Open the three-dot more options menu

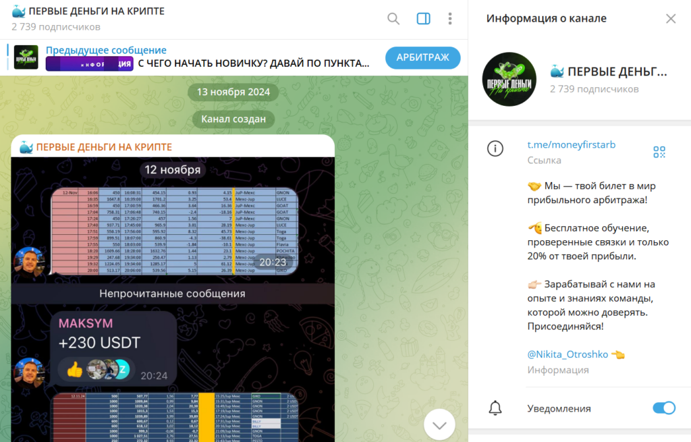(x=450, y=18)
